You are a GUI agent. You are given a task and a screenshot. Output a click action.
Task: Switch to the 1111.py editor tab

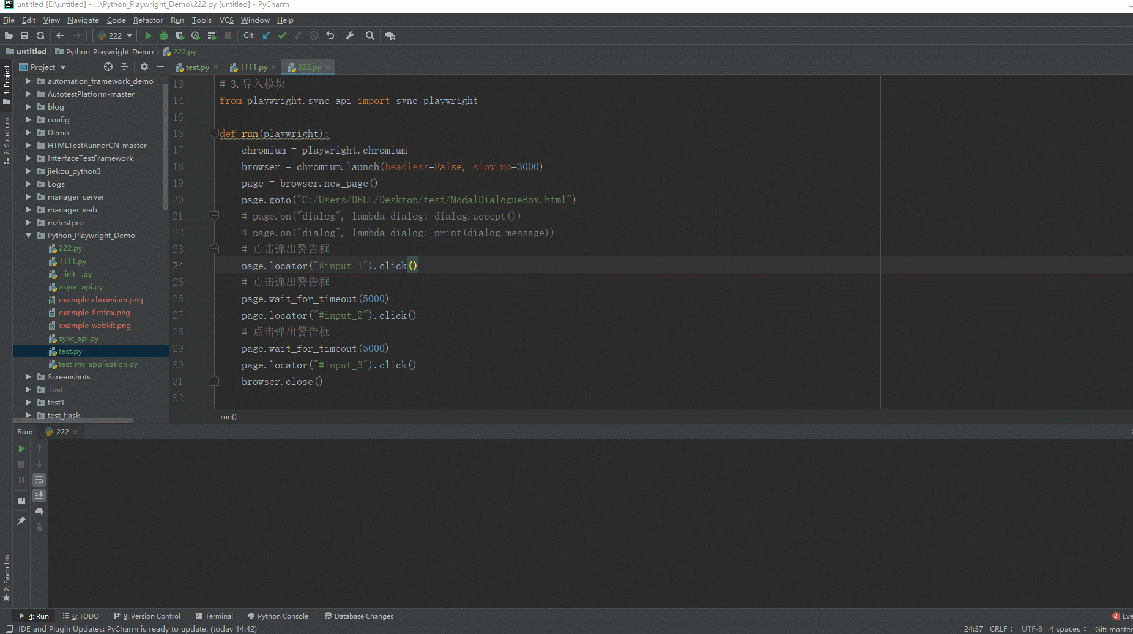click(253, 67)
